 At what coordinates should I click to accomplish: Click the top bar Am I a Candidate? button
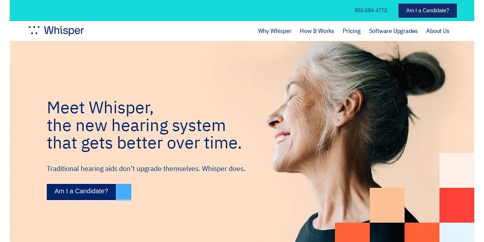coord(428,10)
